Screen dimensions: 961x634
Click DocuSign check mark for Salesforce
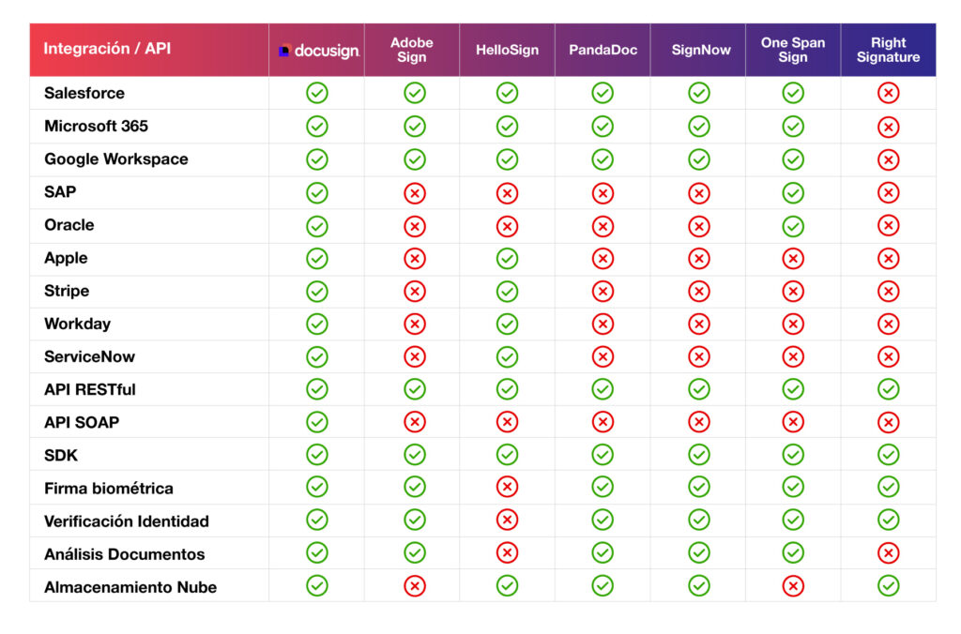click(x=317, y=93)
